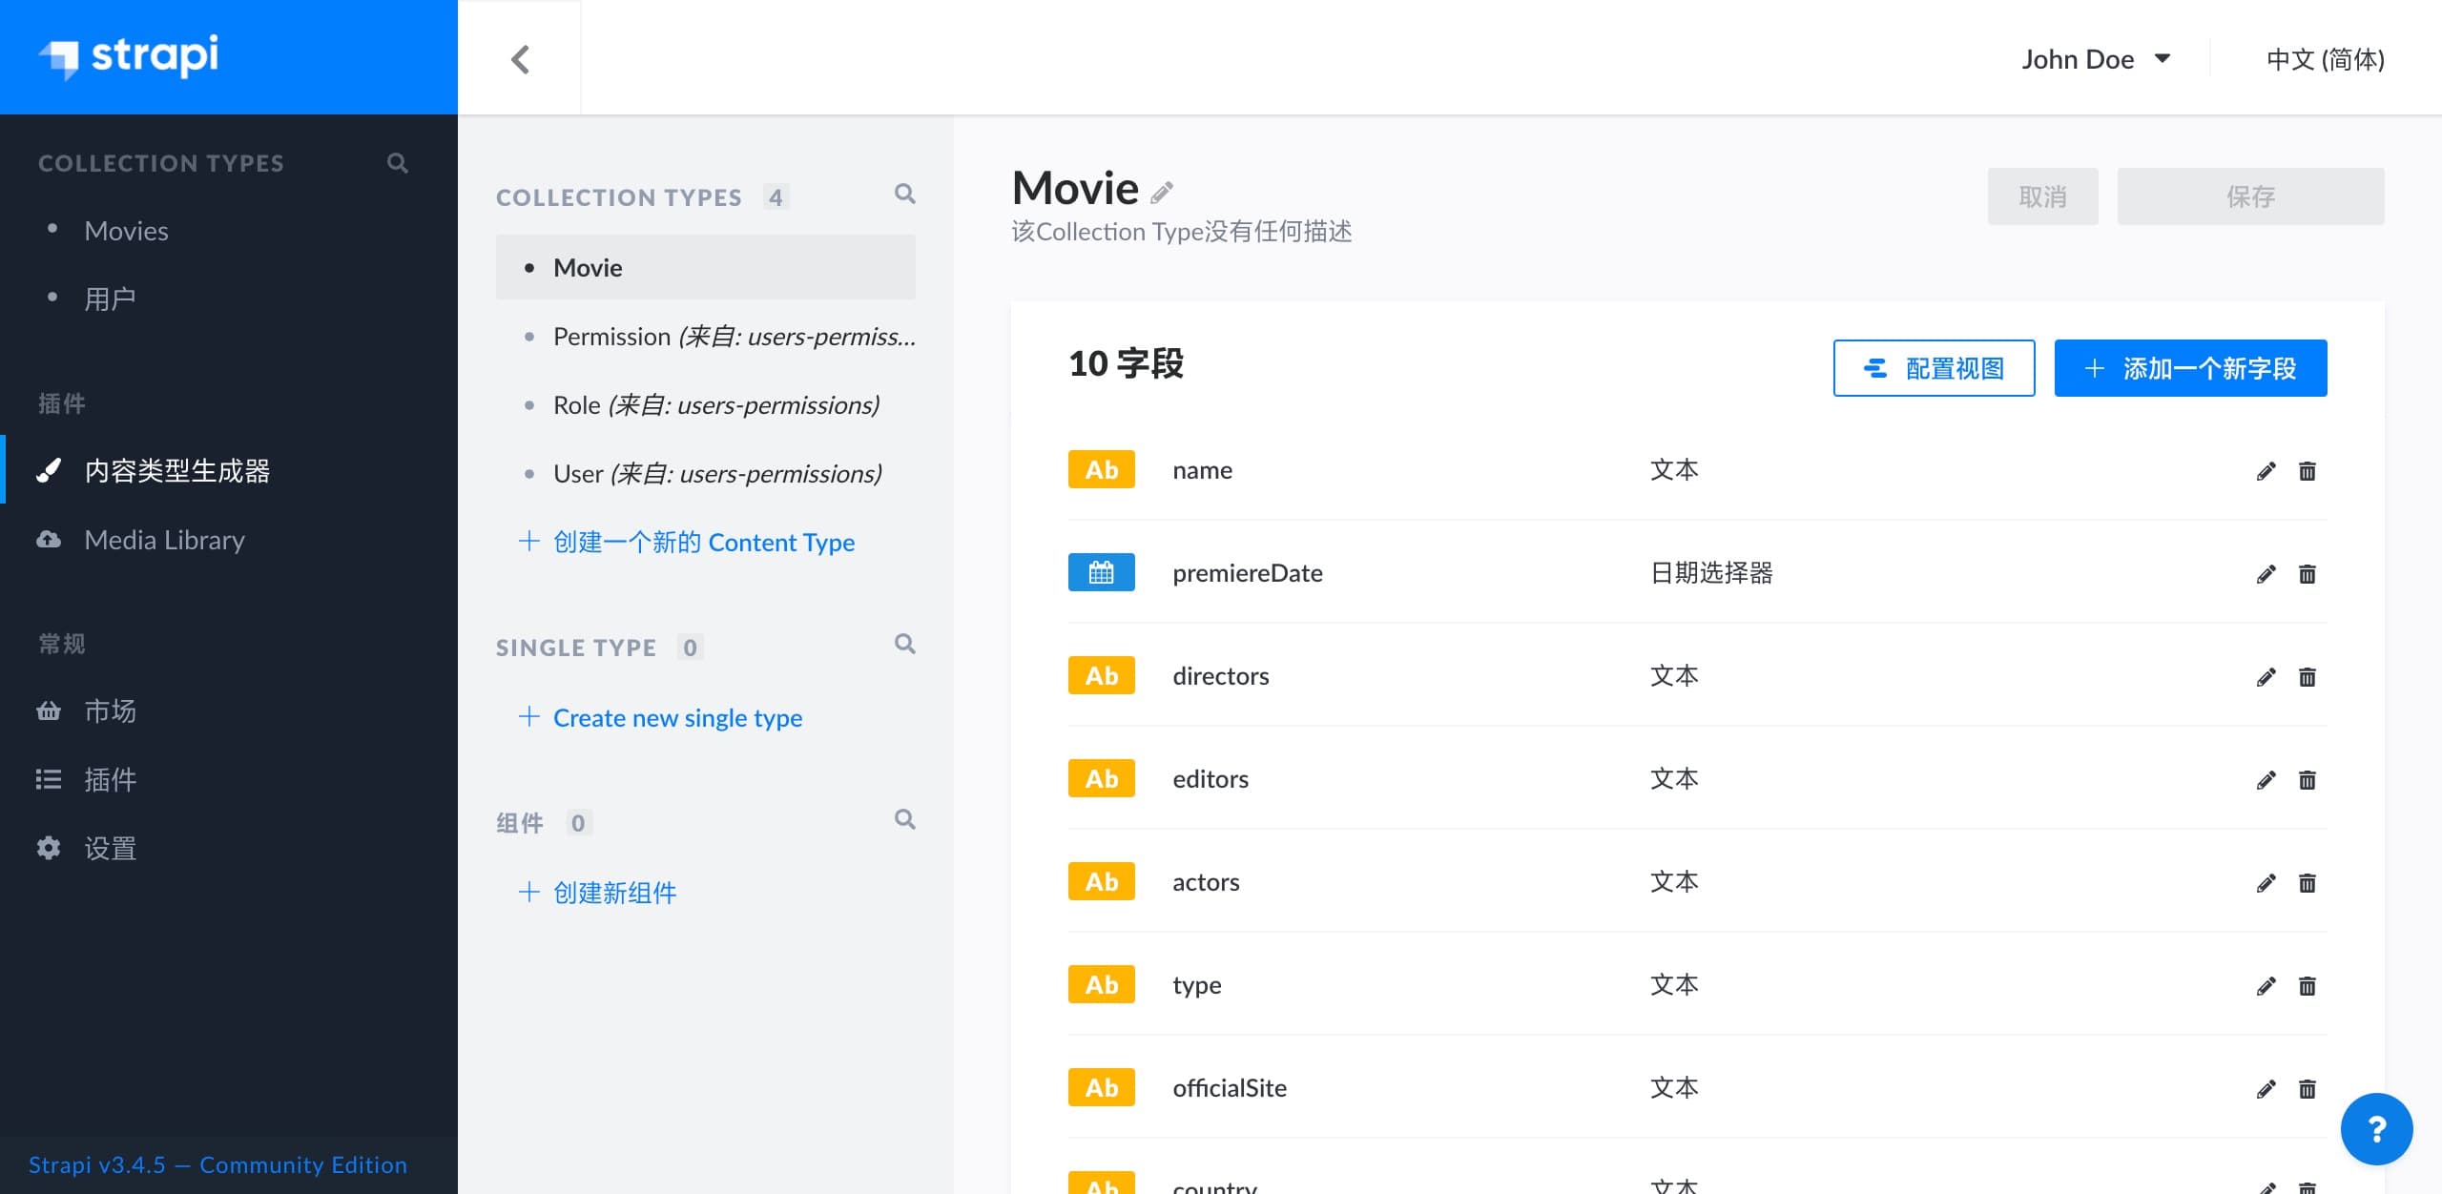2442x1194 pixels.
Task: Go to 设置 in the sidebar
Action: [x=110, y=848]
